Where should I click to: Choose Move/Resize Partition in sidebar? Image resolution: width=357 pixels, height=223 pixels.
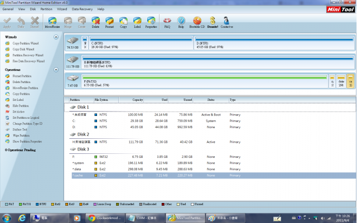click(x=25, y=88)
